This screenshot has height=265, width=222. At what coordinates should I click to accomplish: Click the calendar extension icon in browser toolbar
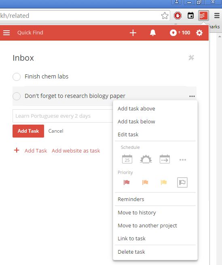(191, 15)
